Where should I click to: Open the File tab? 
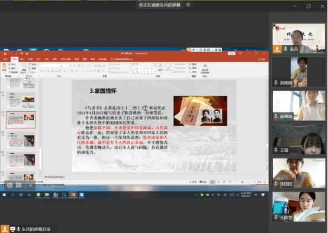[x=5, y=59]
